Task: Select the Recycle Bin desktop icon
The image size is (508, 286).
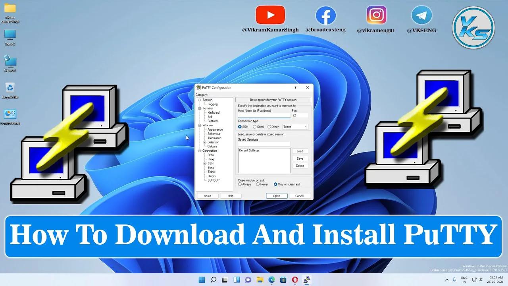Action: [x=10, y=91]
